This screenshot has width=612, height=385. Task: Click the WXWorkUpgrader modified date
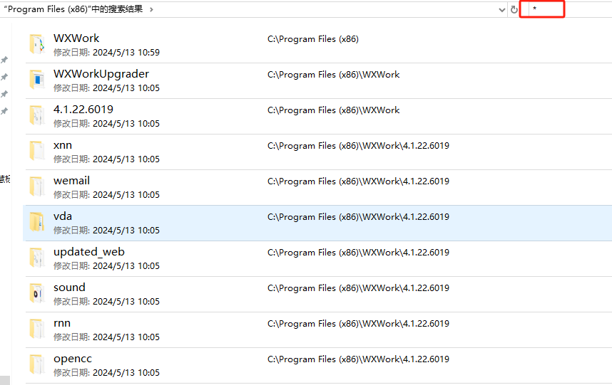click(x=126, y=88)
